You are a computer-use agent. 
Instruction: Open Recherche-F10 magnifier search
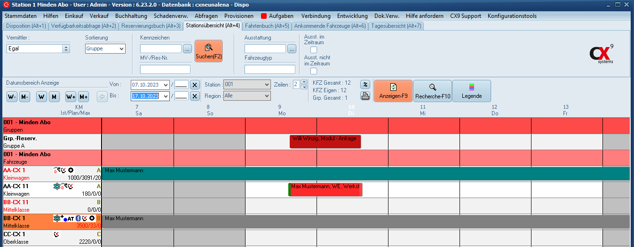click(433, 90)
